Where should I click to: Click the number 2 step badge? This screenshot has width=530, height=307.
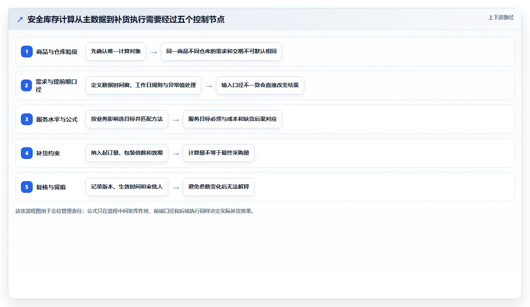click(x=27, y=85)
